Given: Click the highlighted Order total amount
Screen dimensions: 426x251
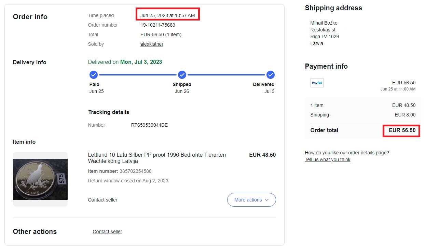Looking at the screenshot, I should coord(401,130).
